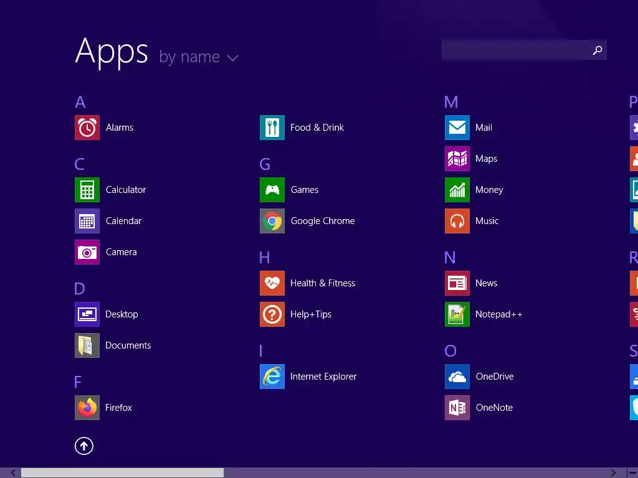The width and height of the screenshot is (638, 478).
Task: Open the News app icon
Action: 457,283
